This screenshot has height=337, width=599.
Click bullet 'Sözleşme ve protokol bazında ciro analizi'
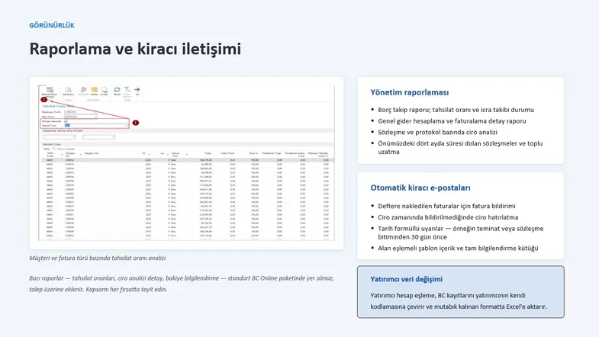pos(437,132)
